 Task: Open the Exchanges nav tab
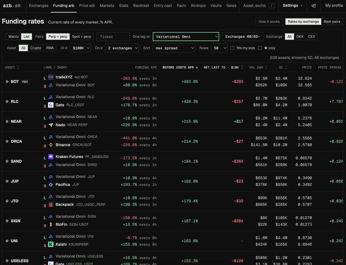[x=38, y=6]
